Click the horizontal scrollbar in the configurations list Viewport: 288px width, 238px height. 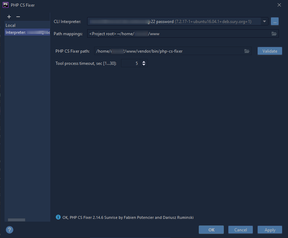click(x=16, y=220)
